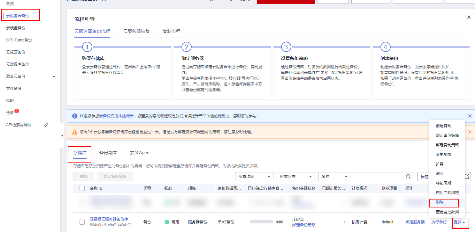Click the magnifier search icon in the filter box
Viewport: 475px width, 232px height.
408,177
